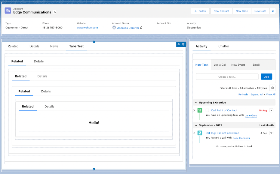Viewport: 280px width, 174px height.
Task: Click change owner icon beside Andreea Doroftei
Action: 141,28
